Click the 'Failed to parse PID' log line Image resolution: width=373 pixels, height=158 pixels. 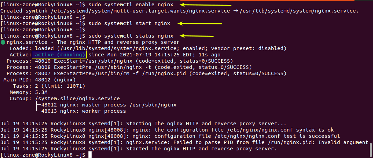(184, 142)
